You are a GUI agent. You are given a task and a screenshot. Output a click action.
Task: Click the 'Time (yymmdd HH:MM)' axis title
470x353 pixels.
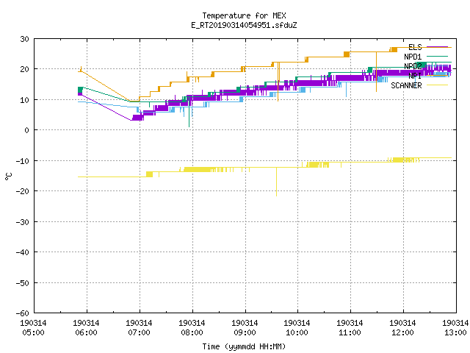pyautogui.click(x=244, y=346)
